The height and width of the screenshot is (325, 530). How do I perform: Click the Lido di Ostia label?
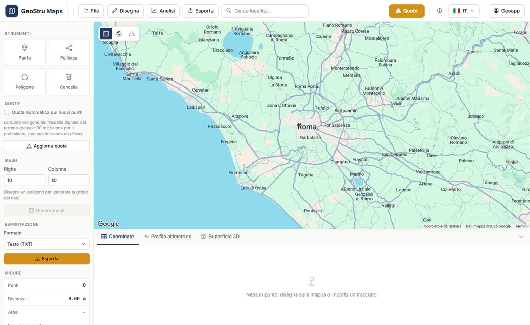pos(253,188)
